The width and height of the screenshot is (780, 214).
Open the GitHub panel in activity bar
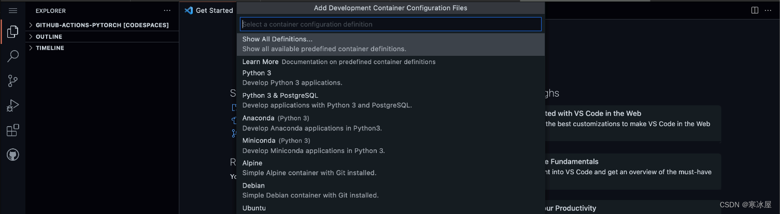point(13,155)
